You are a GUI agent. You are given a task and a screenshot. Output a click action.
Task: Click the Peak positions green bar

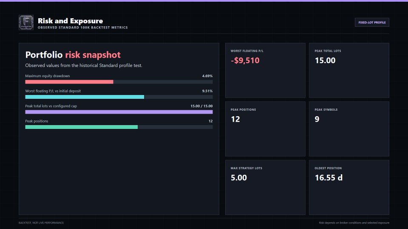tap(82, 127)
